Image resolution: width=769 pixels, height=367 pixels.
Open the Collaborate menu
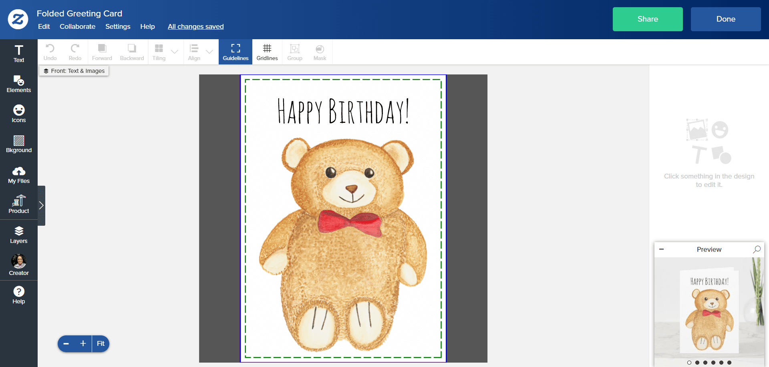point(77,26)
